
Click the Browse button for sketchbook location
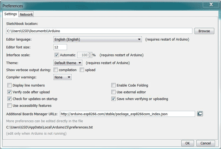pos(204,31)
